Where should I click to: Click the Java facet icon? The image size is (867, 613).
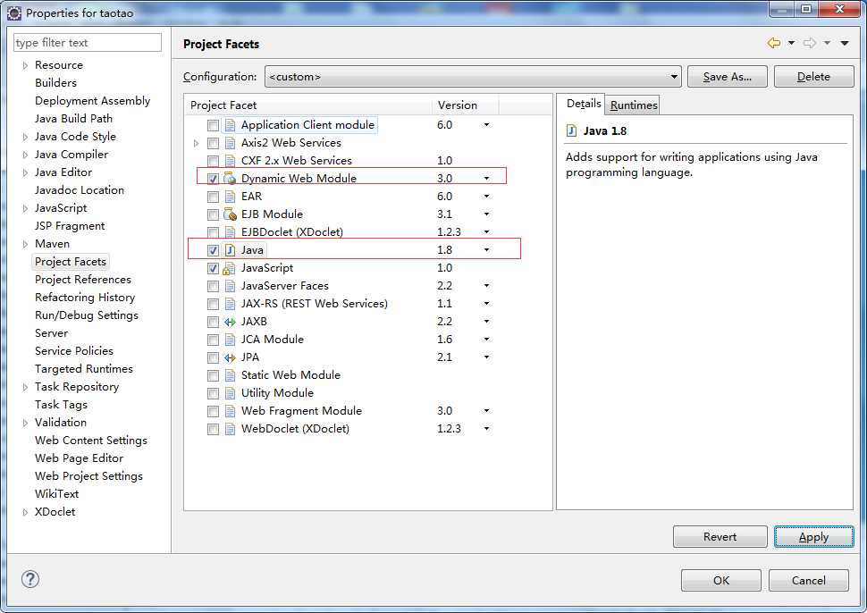230,250
